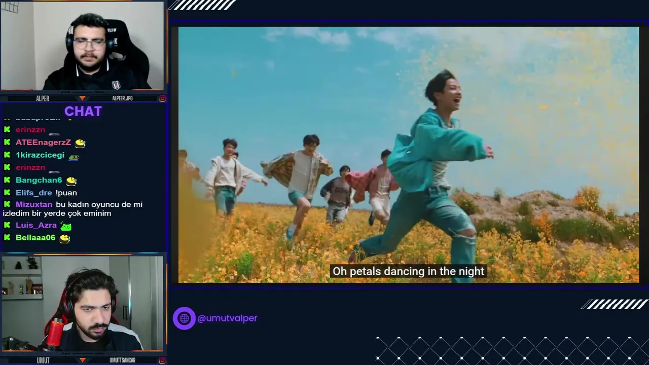Click the Kick badge beside 1kirazcicegi
This screenshot has height=365, width=649.
[x=7, y=155]
